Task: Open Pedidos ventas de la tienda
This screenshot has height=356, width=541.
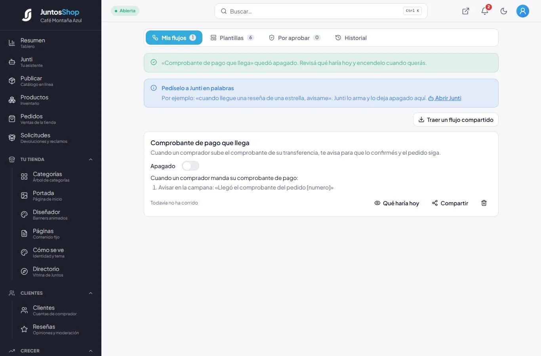Action: [x=51, y=119]
